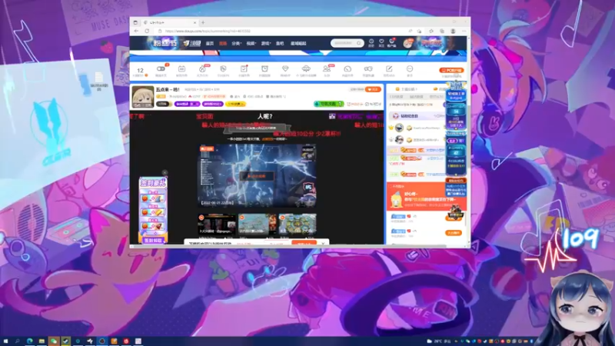Image resolution: width=615 pixels, height=346 pixels.
Task: Open the first video thumbnail below the player
Action: tap(217, 225)
